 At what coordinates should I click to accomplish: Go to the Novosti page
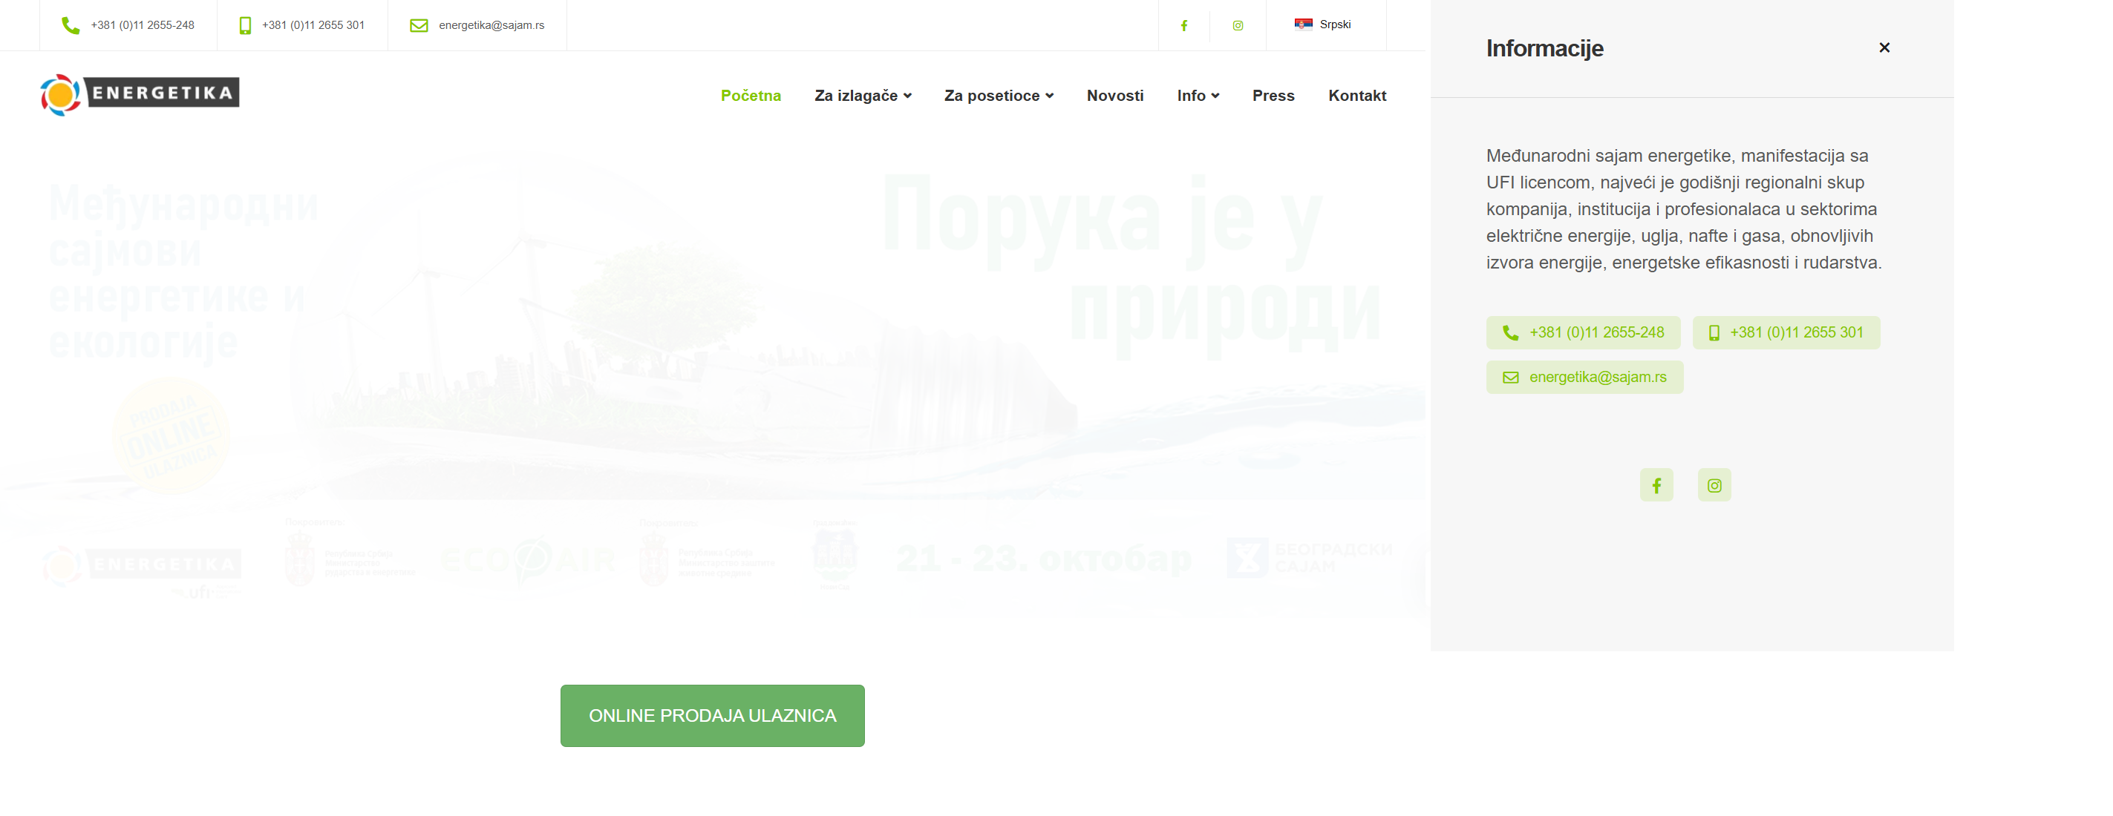1114,96
